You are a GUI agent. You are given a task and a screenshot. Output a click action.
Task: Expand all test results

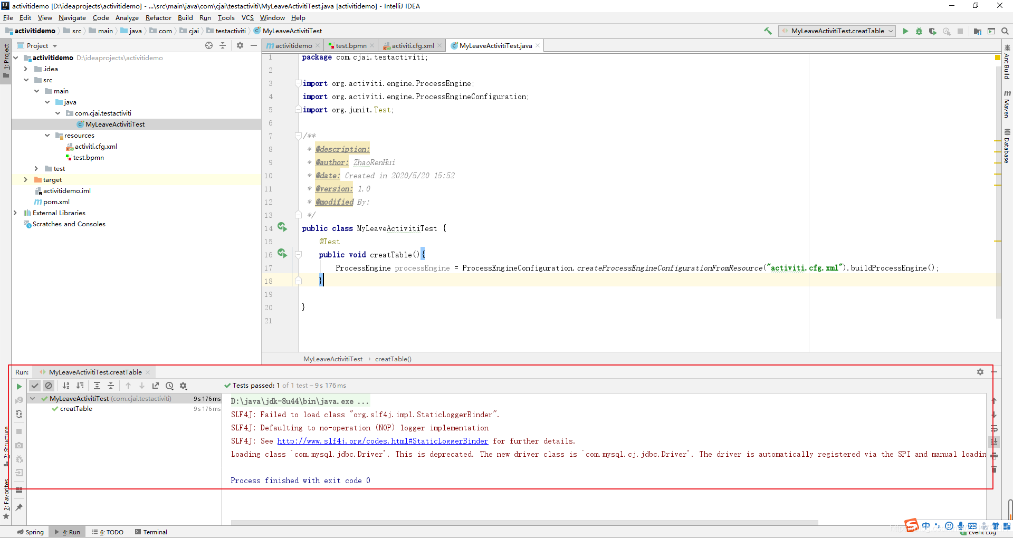click(x=97, y=386)
